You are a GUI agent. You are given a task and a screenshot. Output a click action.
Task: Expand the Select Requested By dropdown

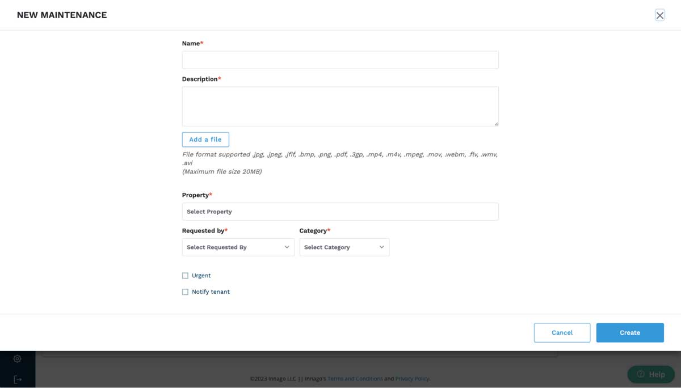point(238,247)
